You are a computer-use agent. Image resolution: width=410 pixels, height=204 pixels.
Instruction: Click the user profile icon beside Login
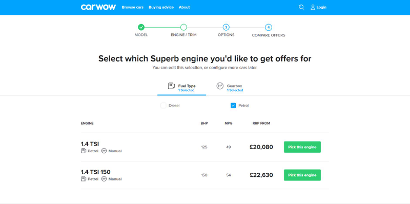point(313,7)
